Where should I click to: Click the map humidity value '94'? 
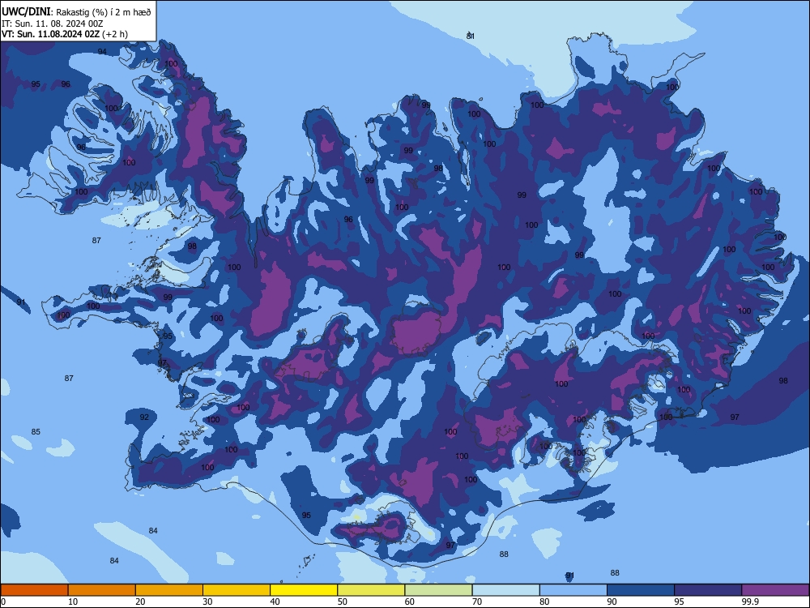[x=102, y=51]
